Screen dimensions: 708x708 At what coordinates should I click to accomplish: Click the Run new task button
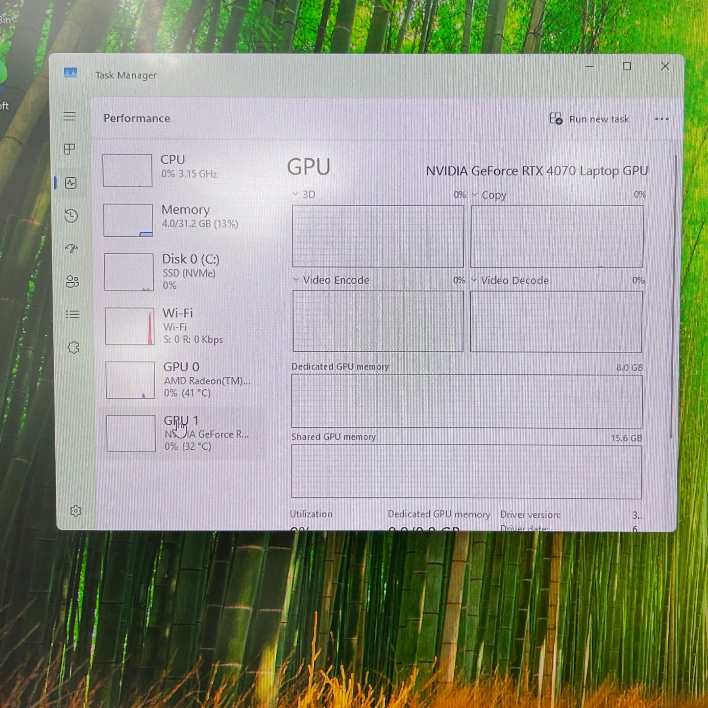coord(590,119)
